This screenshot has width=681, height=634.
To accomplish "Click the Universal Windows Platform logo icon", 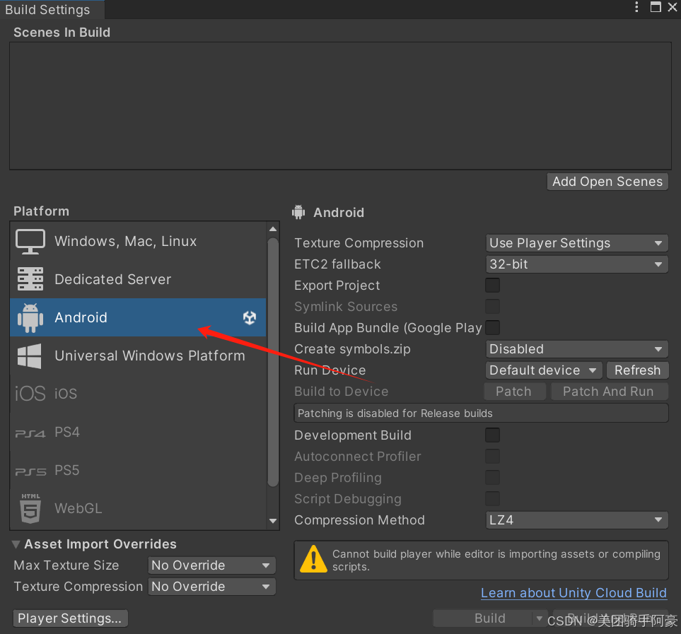I will (x=30, y=356).
